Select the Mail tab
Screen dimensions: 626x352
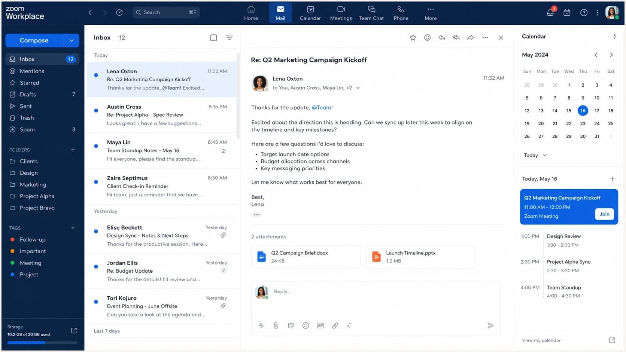tap(280, 13)
